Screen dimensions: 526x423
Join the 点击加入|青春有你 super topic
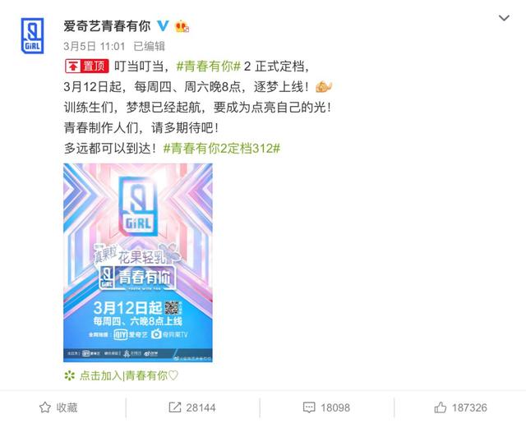pos(129,375)
